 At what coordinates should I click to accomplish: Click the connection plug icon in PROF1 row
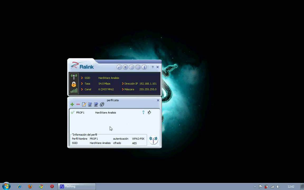[149, 112]
